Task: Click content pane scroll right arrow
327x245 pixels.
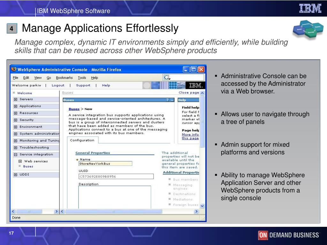Action: coord(196,212)
